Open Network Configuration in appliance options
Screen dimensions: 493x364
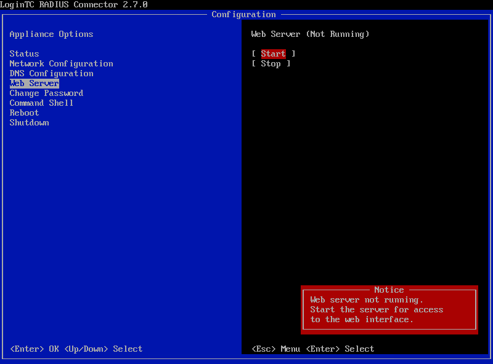tap(61, 64)
